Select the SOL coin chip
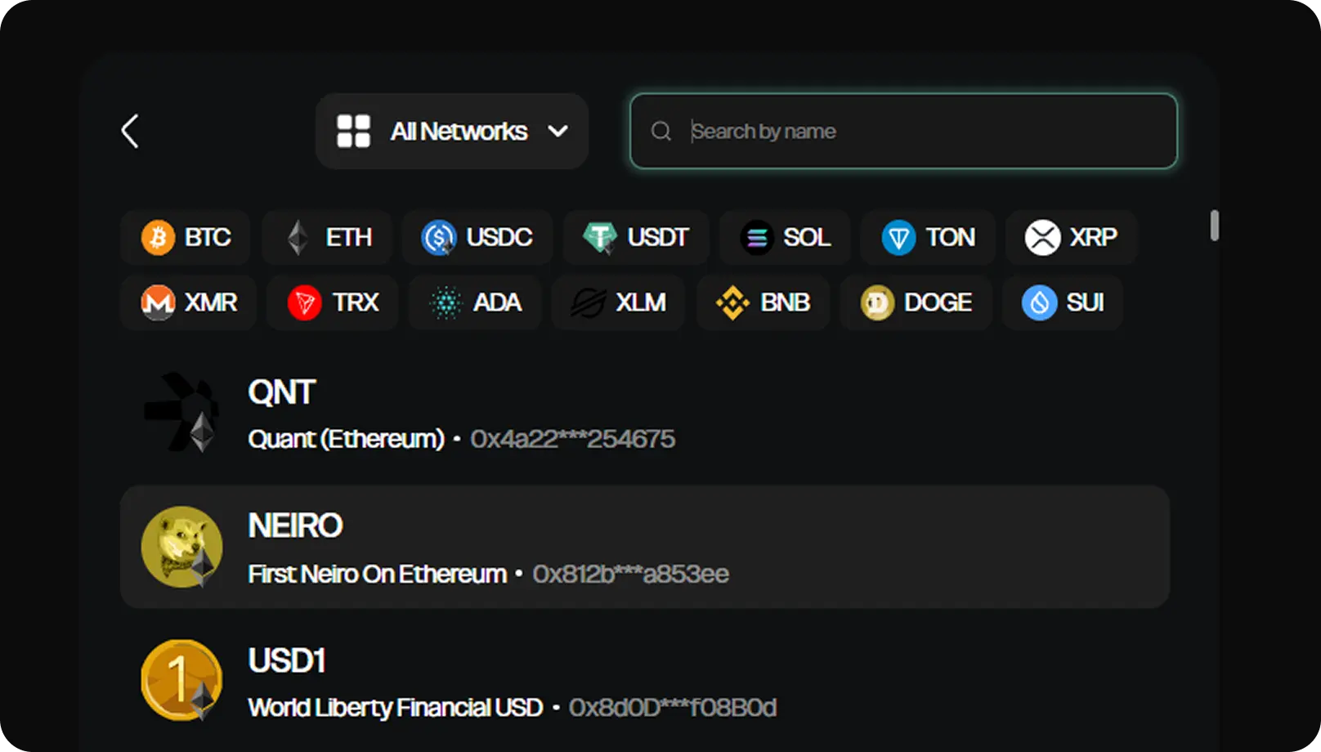The width and height of the screenshot is (1321, 752). [x=785, y=237]
